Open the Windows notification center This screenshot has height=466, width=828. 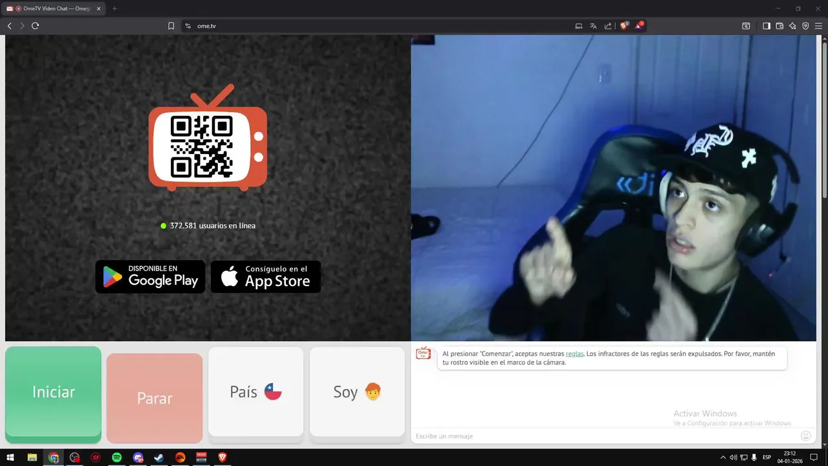point(814,458)
